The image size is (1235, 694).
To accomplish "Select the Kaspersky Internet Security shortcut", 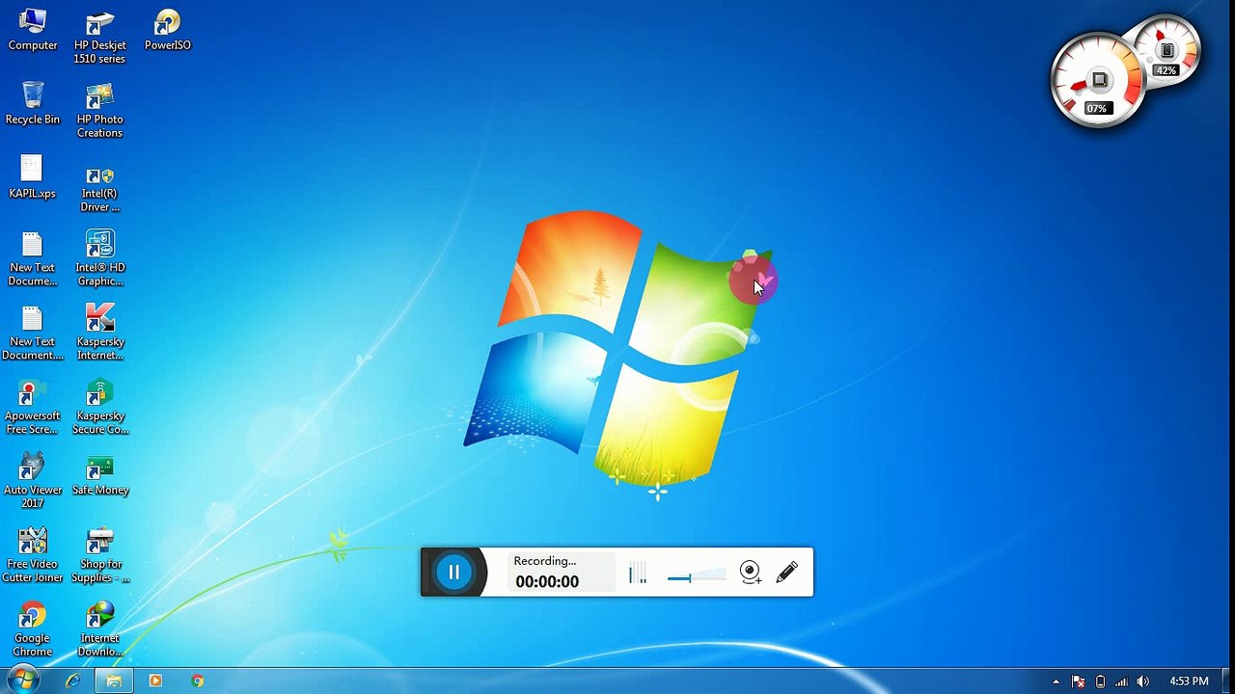I will [x=99, y=333].
